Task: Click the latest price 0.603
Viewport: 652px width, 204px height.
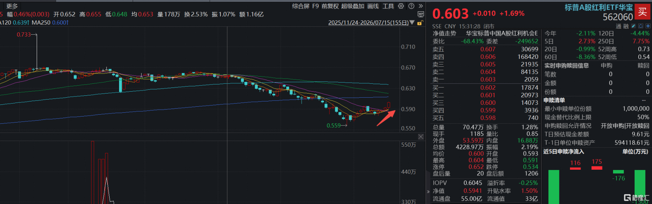Action: (x=450, y=14)
